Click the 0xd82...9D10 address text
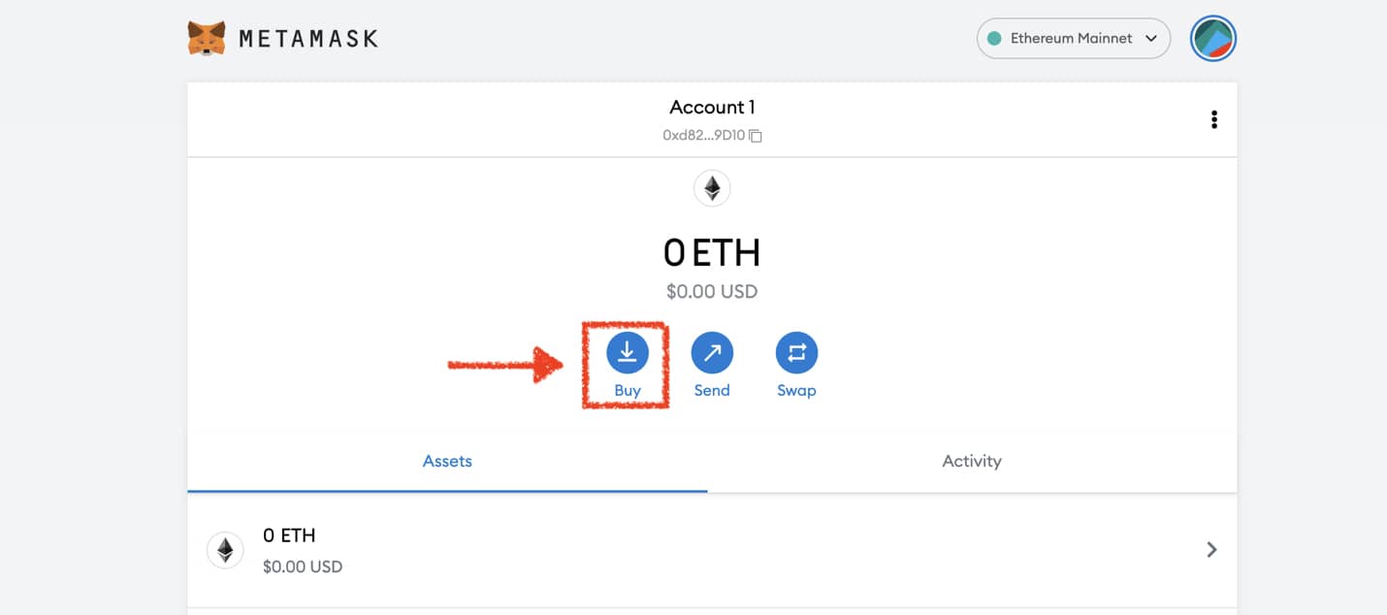 pyautogui.click(x=703, y=136)
